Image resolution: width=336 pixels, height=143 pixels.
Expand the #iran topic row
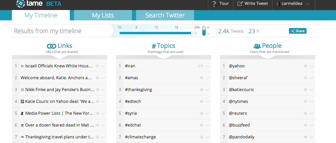[207, 66]
